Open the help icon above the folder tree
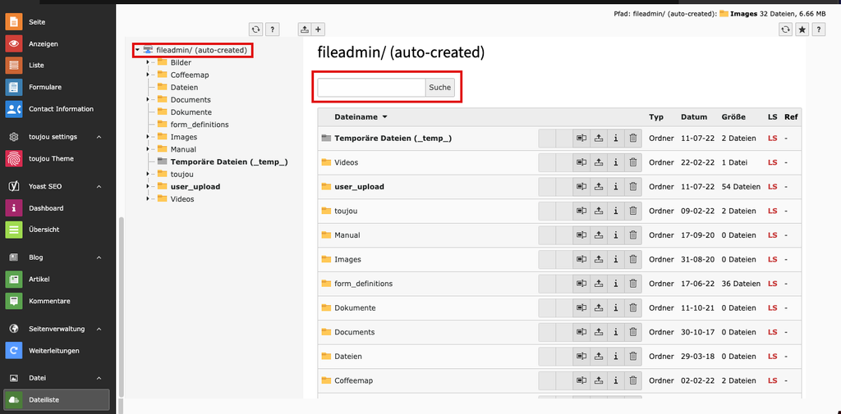 pyautogui.click(x=272, y=30)
